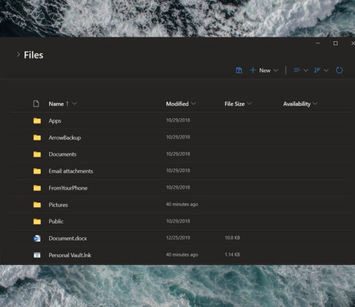
Task: Open the Name column dropdown chevron
Action: tap(74, 104)
